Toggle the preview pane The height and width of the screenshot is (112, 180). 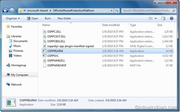[x=163, y=19]
